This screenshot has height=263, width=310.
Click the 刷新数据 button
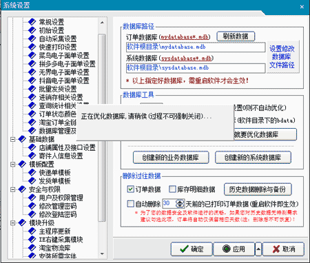[x=236, y=36]
